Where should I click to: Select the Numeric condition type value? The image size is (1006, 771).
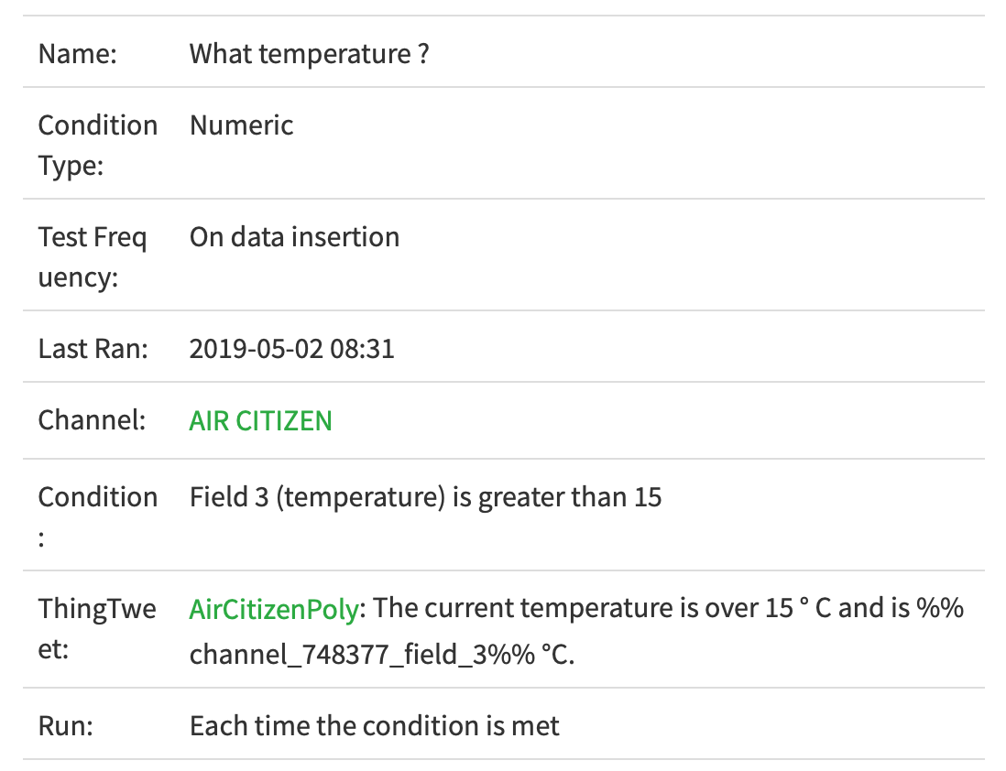(x=241, y=125)
